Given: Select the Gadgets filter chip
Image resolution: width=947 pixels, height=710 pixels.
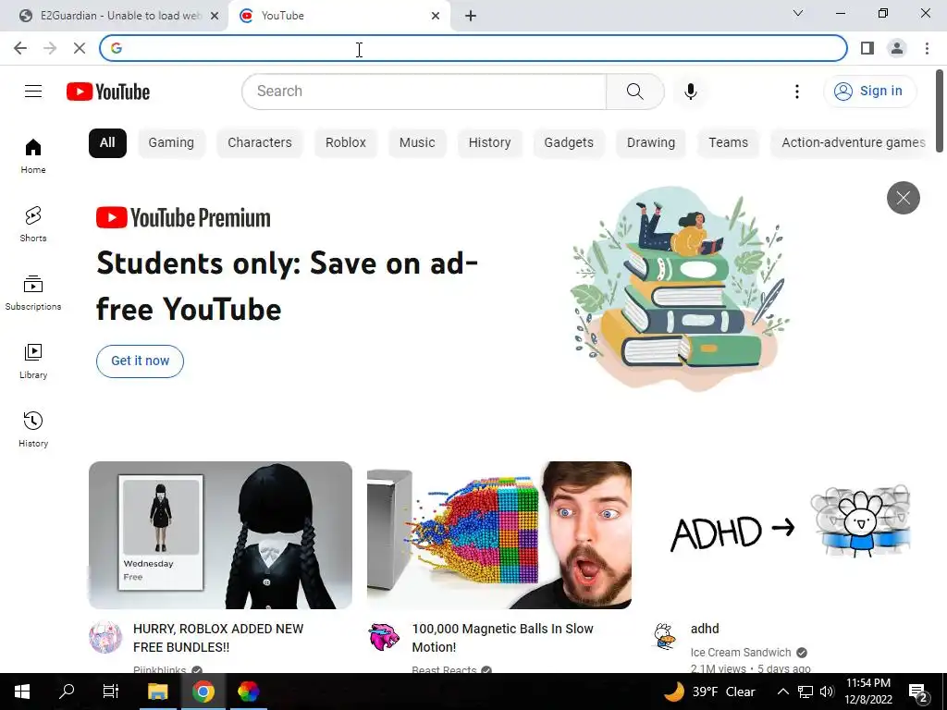Looking at the screenshot, I should point(569,143).
